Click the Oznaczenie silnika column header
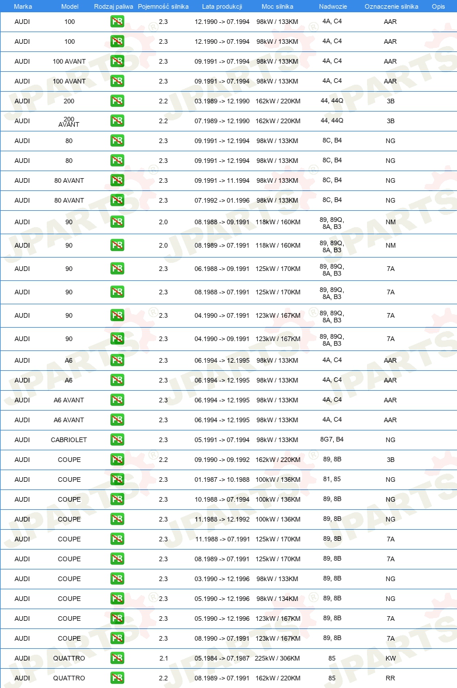The image size is (457, 688). [391, 6]
